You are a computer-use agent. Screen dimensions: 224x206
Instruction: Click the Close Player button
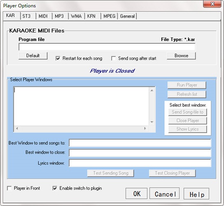tap(188, 121)
